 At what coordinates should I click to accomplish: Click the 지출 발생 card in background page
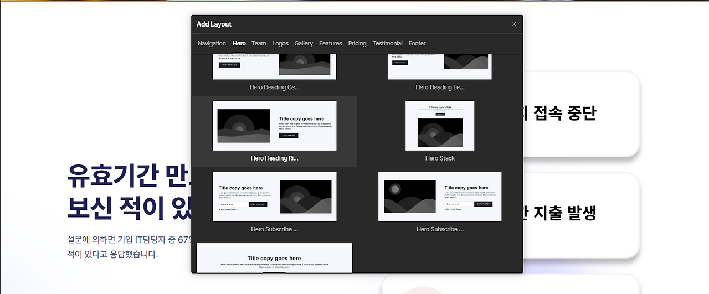(580, 215)
